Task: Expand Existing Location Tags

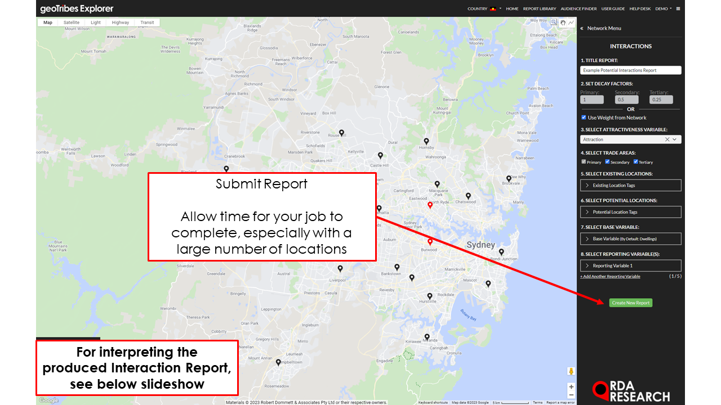Action: pos(631,185)
